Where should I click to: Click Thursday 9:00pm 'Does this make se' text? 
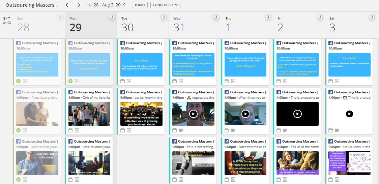pos(253,147)
